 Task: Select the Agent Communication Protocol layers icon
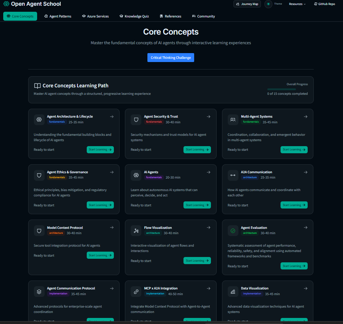coord(39,291)
